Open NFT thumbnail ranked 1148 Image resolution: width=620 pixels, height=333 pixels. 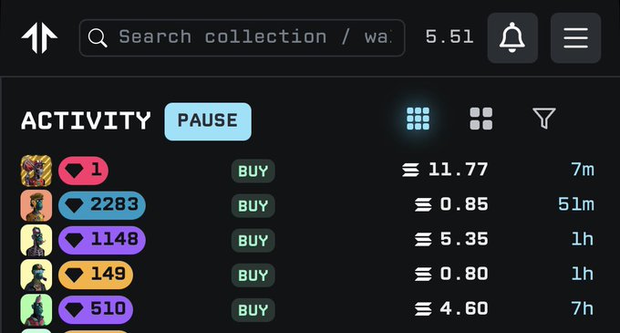pyautogui.click(x=36, y=241)
